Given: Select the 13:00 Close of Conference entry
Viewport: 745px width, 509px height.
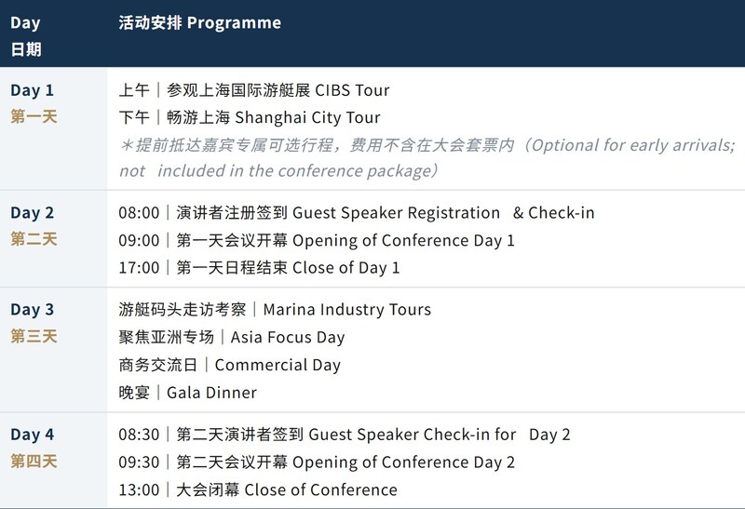Looking at the screenshot, I should click(258, 489).
